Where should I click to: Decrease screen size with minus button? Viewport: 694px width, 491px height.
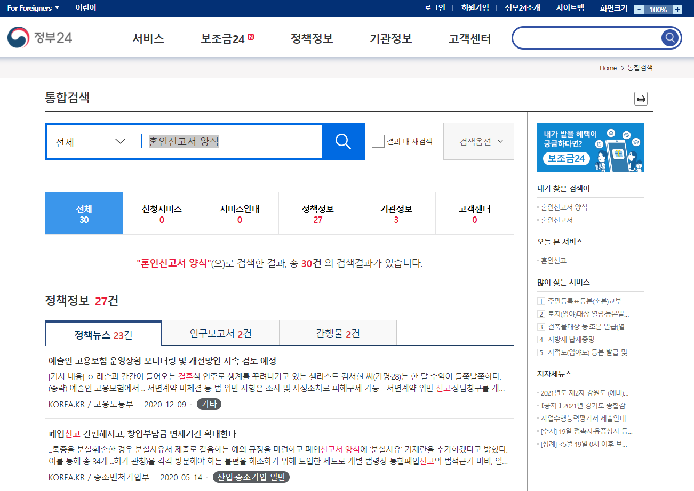tap(639, 9)
